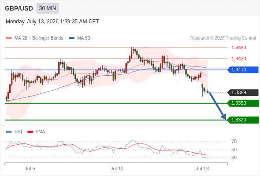
Task: Click the red 9MA legend swatch
Action: (x=30, y=132)
